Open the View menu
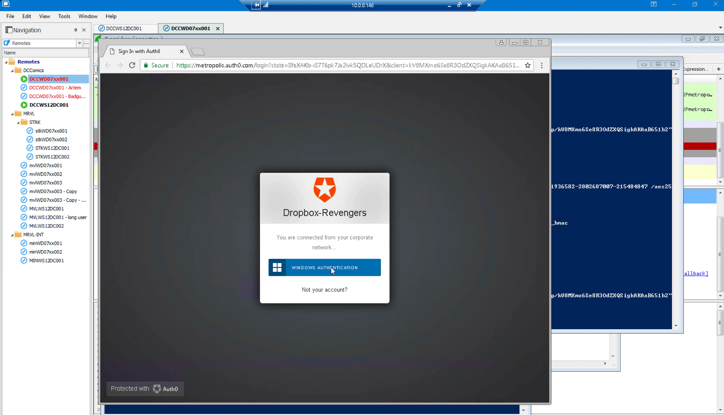 (x=45, y=16)
